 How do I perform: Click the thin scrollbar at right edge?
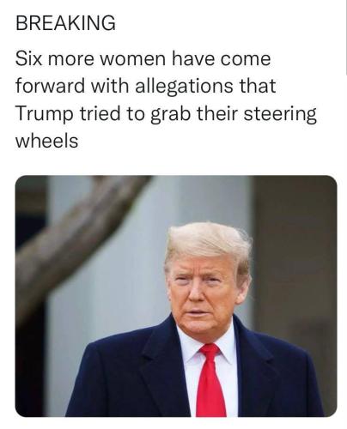pos(346,37)
